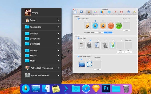This screenshot has height=94, width=151.
Task: Expand the Applications folder submenu arrow
Action: pyautogui.click(x=58, y=27)
